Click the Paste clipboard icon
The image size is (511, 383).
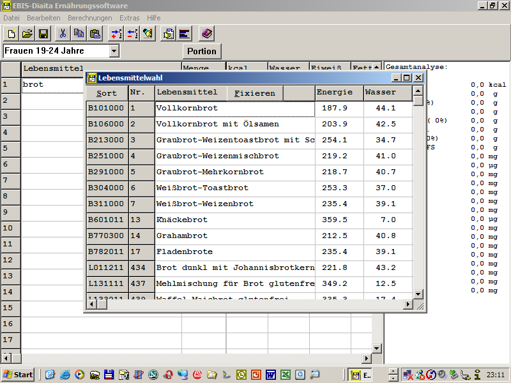click(x=95, y=33)
